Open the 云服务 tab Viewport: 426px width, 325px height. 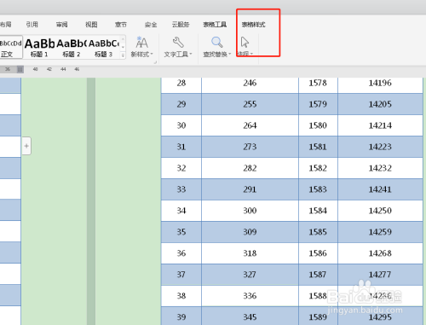point(181,25)
